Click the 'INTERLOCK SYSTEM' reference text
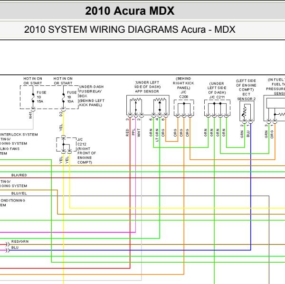 (x=19, y=135)
